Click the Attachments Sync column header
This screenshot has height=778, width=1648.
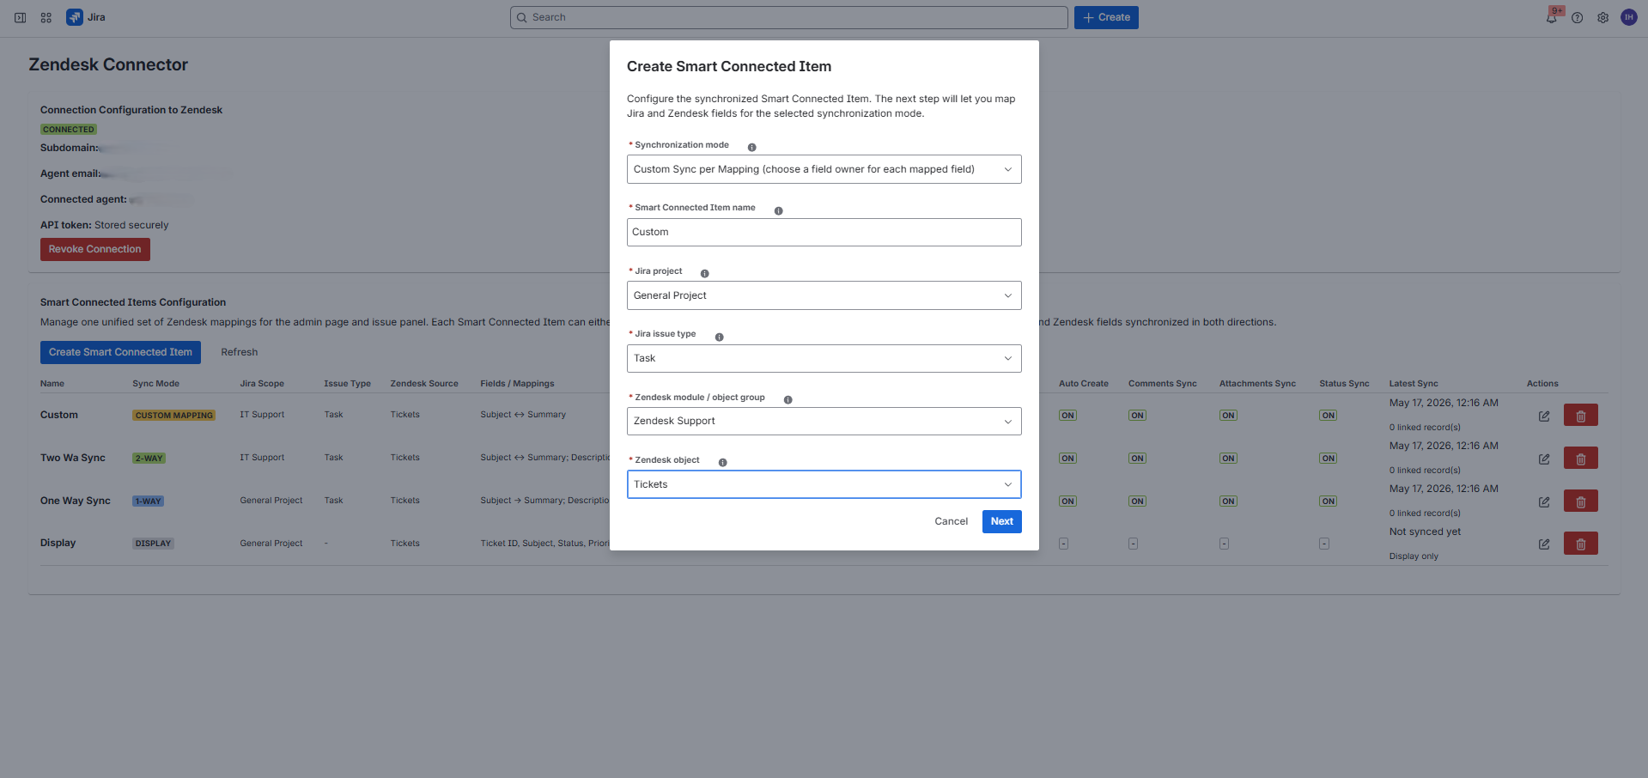click(1257, 384)
